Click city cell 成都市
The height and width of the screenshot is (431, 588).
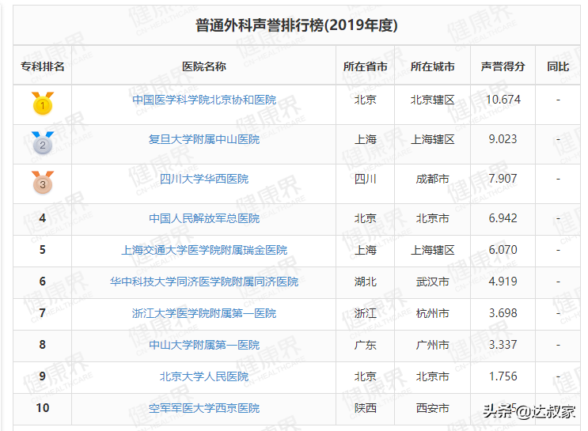click(x=432, y=179)
